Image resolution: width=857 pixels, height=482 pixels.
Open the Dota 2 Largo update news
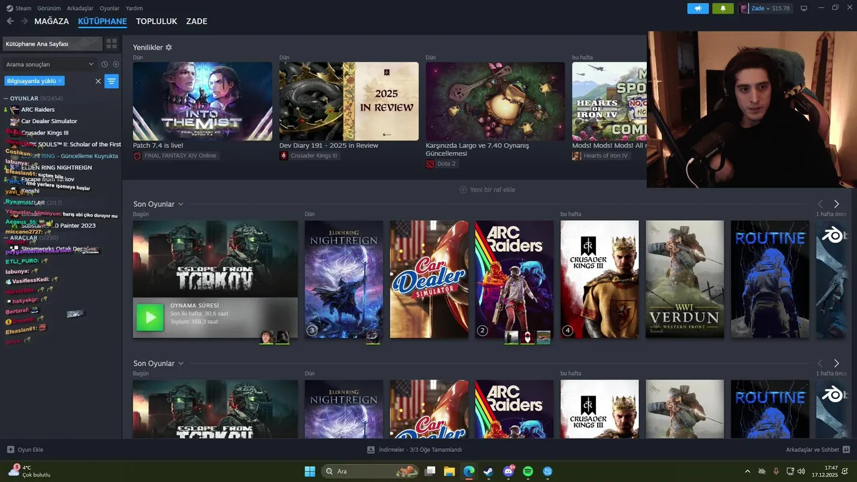point(495,101)
